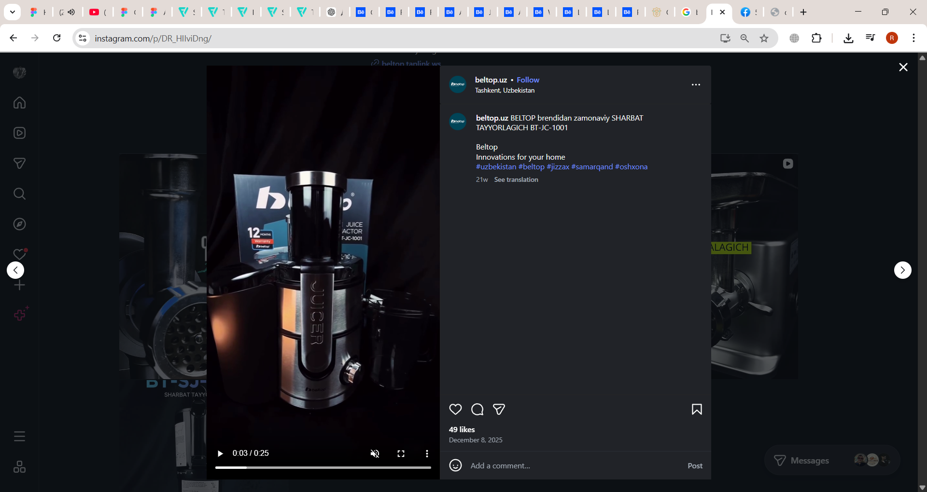Open the Tashkent, Uzbekistan location link
Viewport: 927px width, 492px height.
pos(505,90)
